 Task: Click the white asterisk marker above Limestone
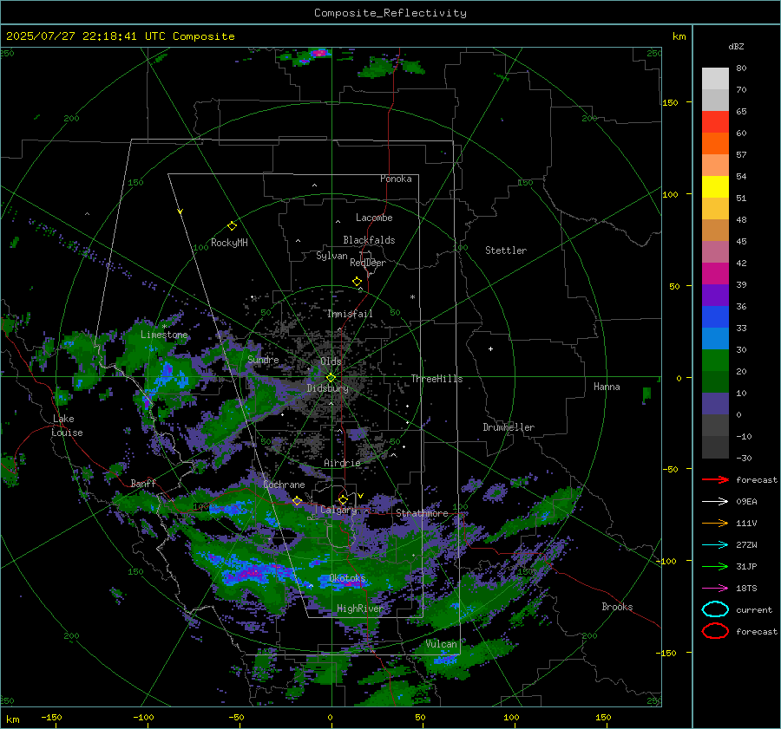tap(164, 327)
